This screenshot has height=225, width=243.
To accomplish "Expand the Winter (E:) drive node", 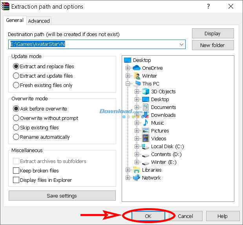I will click(x=137, y=162).
